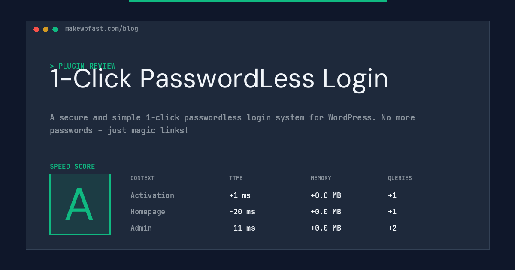Screen dimensions: 515x270
Task: Select the Admin row label
Action: click(141, 228)
